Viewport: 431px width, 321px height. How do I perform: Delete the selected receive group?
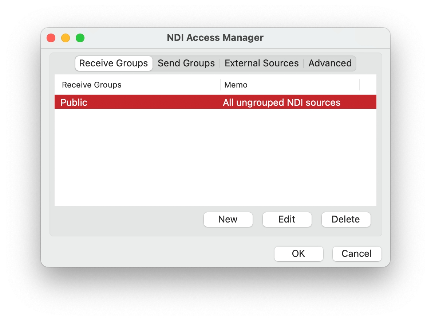click(345, 219)
